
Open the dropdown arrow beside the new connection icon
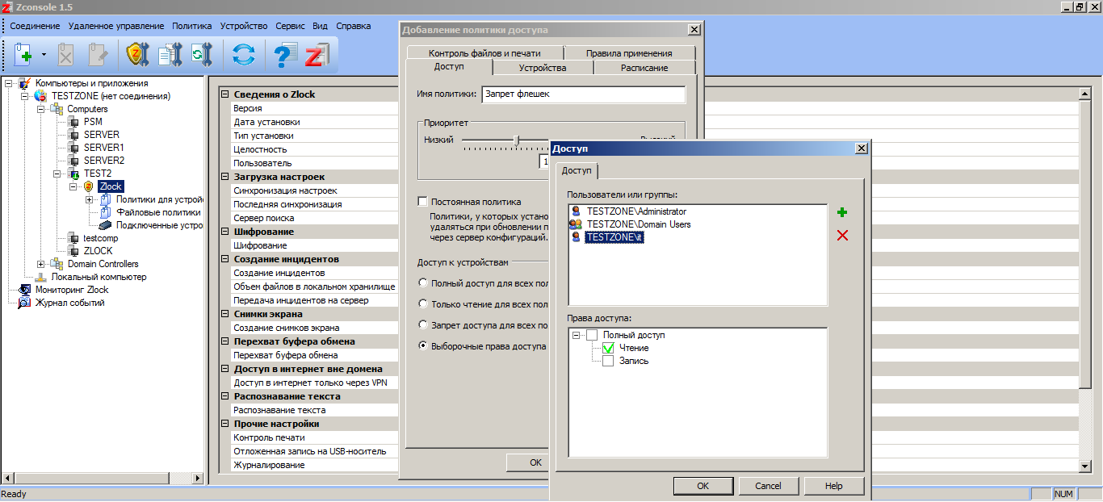pos(44,56)
